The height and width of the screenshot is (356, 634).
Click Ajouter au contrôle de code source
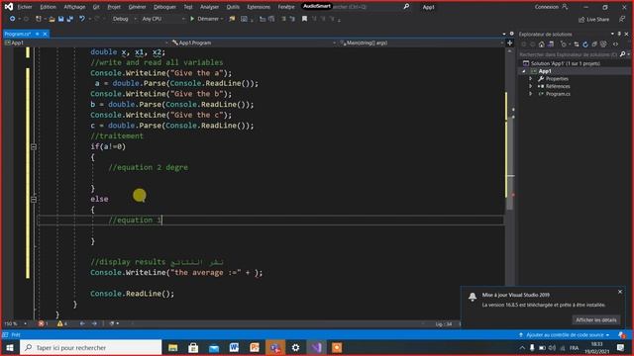pyautogui.click(x=564, y=335)
